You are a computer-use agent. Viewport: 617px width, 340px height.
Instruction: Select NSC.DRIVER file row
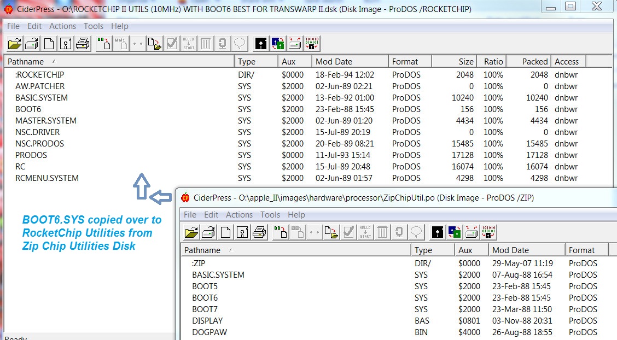(296, 132)
